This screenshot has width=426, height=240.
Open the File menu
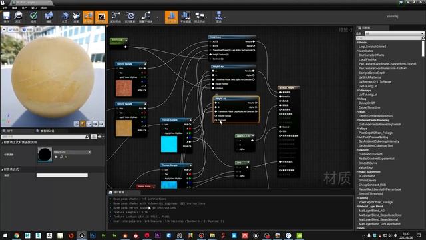(x=5, y=8)
